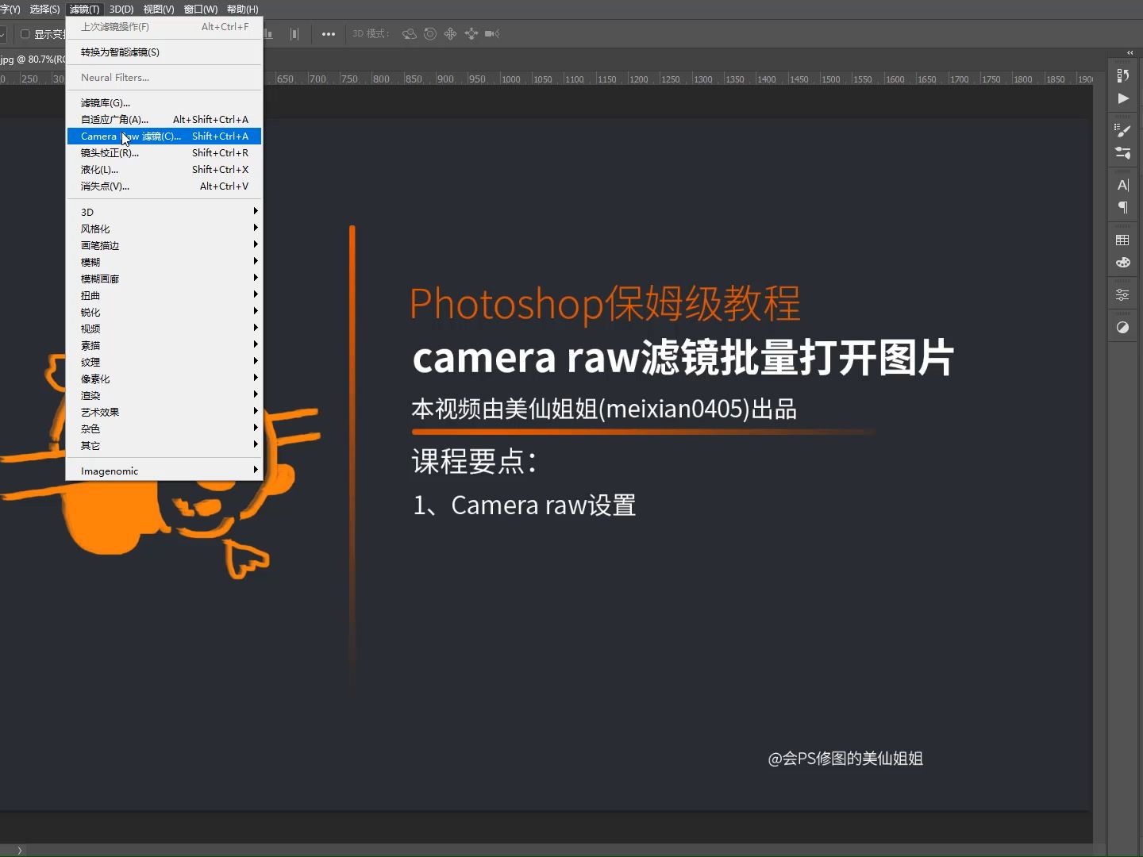Select the 3D orbit camera icon
This screenshot has width=1143, height=857.
[409, 33]
